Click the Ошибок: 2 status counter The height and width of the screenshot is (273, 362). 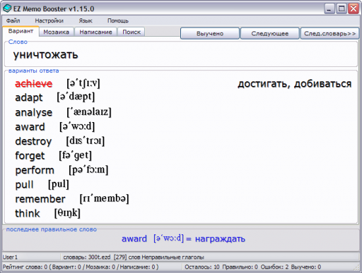[274, 267]
